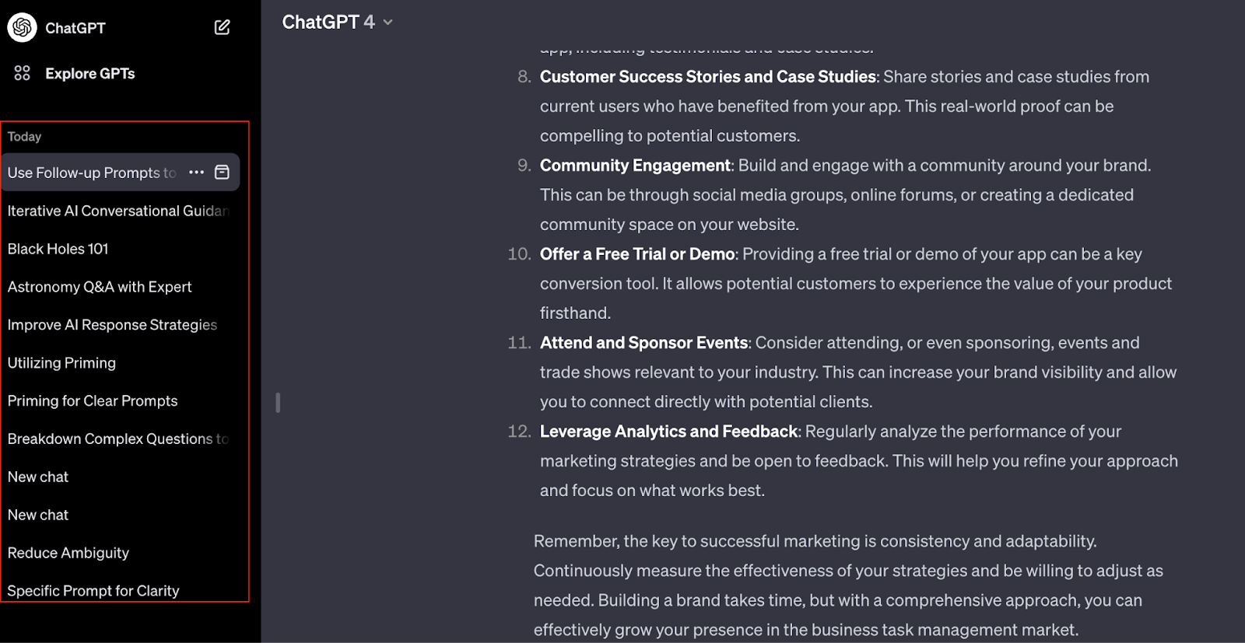Select Priming for Clear Prompts chat
Image resolution: width=1245 pixels, height=643 pixels.
(x=120, y=401)
